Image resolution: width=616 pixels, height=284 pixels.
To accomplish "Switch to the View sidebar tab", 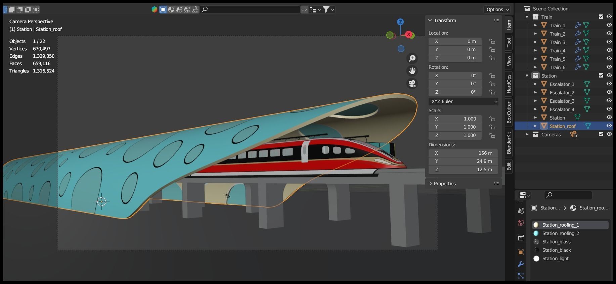I will (509, 60).
